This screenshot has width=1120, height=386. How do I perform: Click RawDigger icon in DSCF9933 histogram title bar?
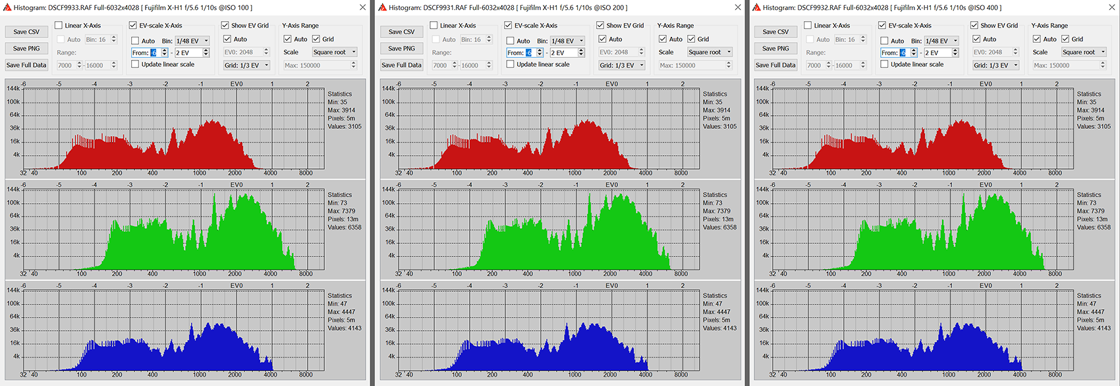pos(7,8)
